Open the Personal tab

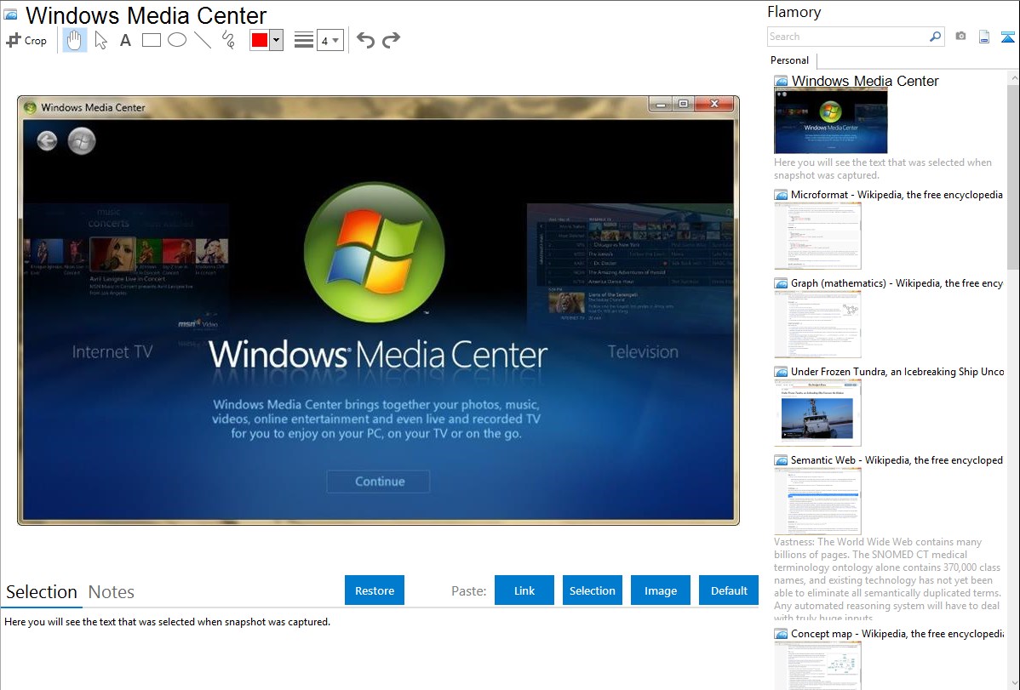tap(790, 60)
